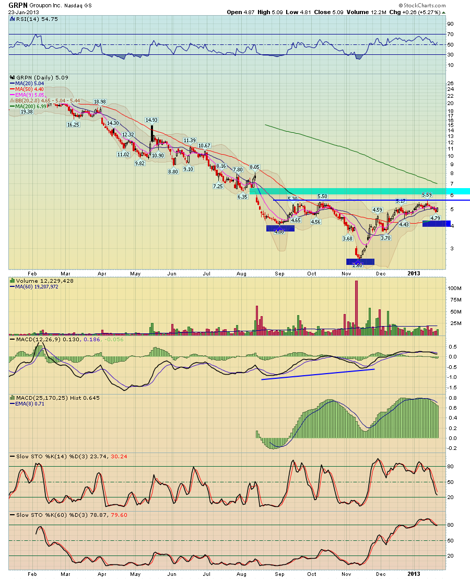Click the 'Volume 12.2M' header value
The image size is (470, 579).
tap(366, 12)
